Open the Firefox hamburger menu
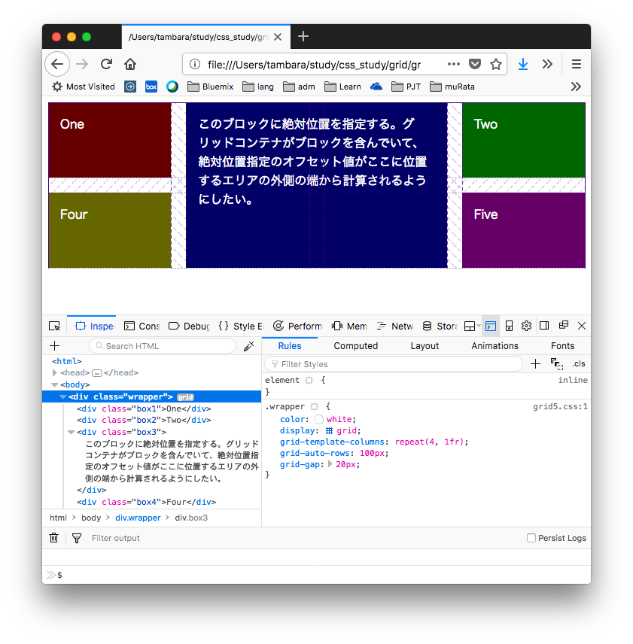Screen dimensions: 633x644 coord(577,64)
